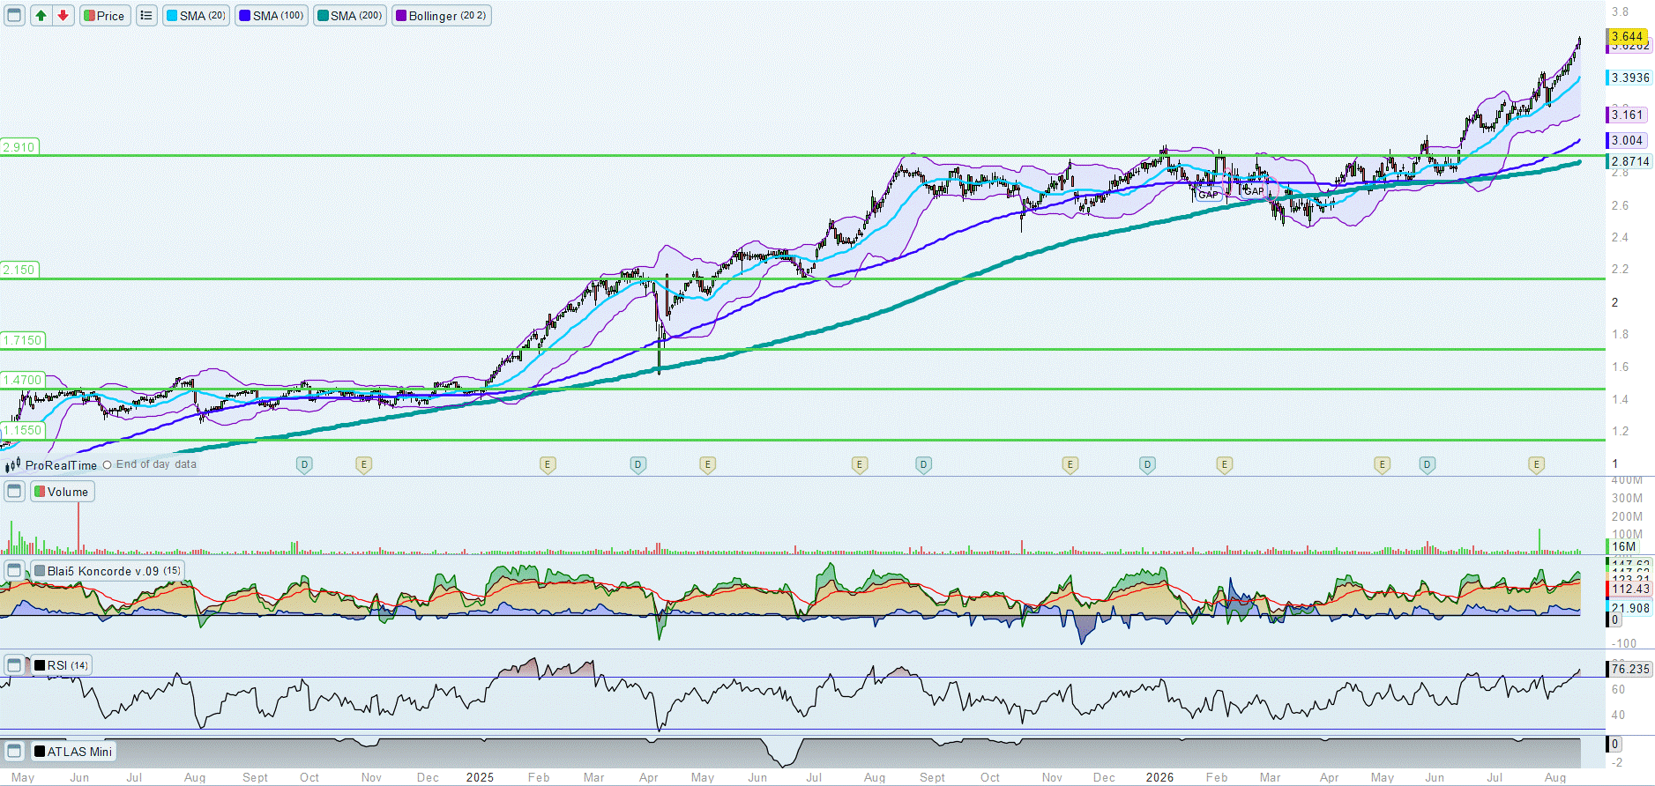Open SMA (100) indicator settings
Screen dimensions: 1655x786
(272, 16)
